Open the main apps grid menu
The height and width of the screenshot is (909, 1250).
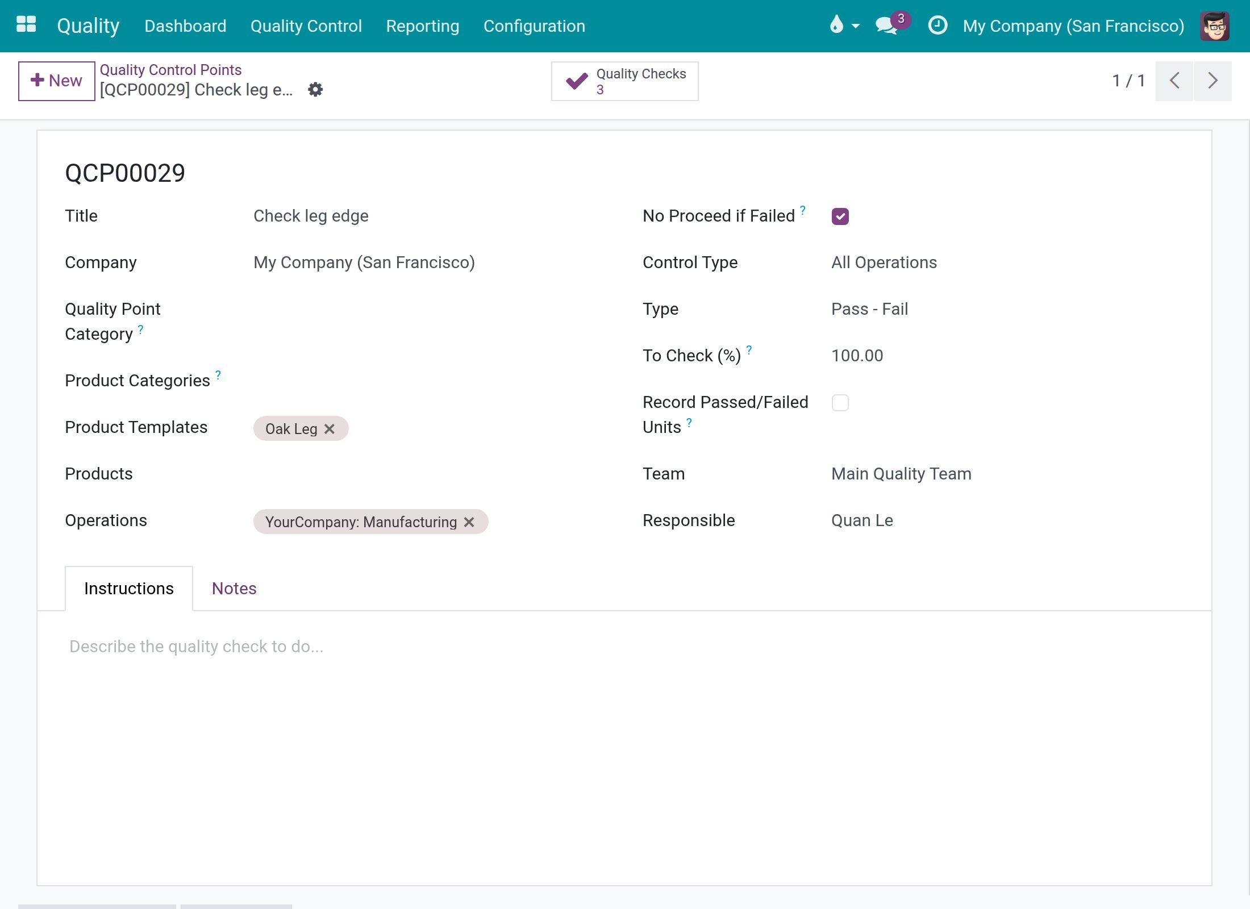tap(26, 25)
